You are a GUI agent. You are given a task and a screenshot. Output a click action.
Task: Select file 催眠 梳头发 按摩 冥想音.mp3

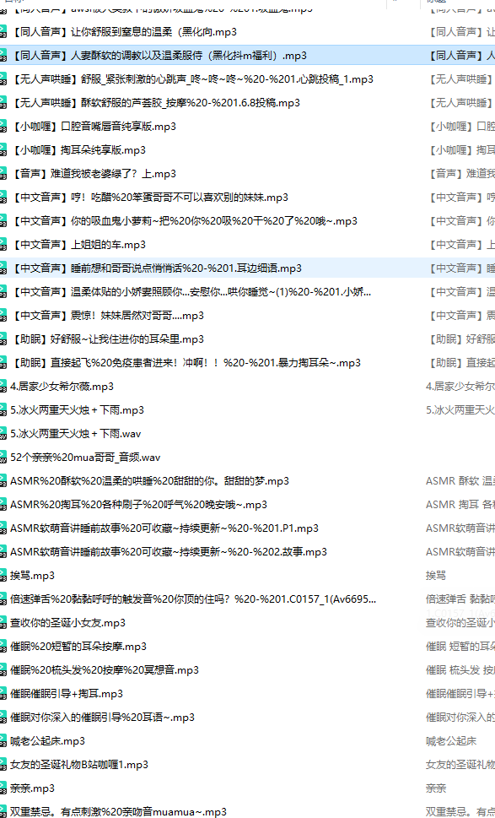click(105, 670)
